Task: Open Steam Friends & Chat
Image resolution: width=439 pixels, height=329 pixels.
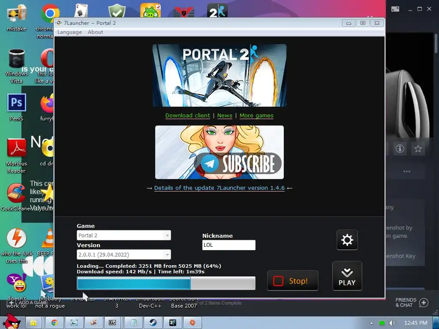Action: (412, 302)
